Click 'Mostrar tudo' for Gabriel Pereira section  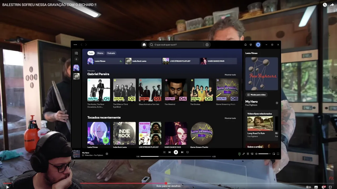pyautogui.click(x=230, y=75)
